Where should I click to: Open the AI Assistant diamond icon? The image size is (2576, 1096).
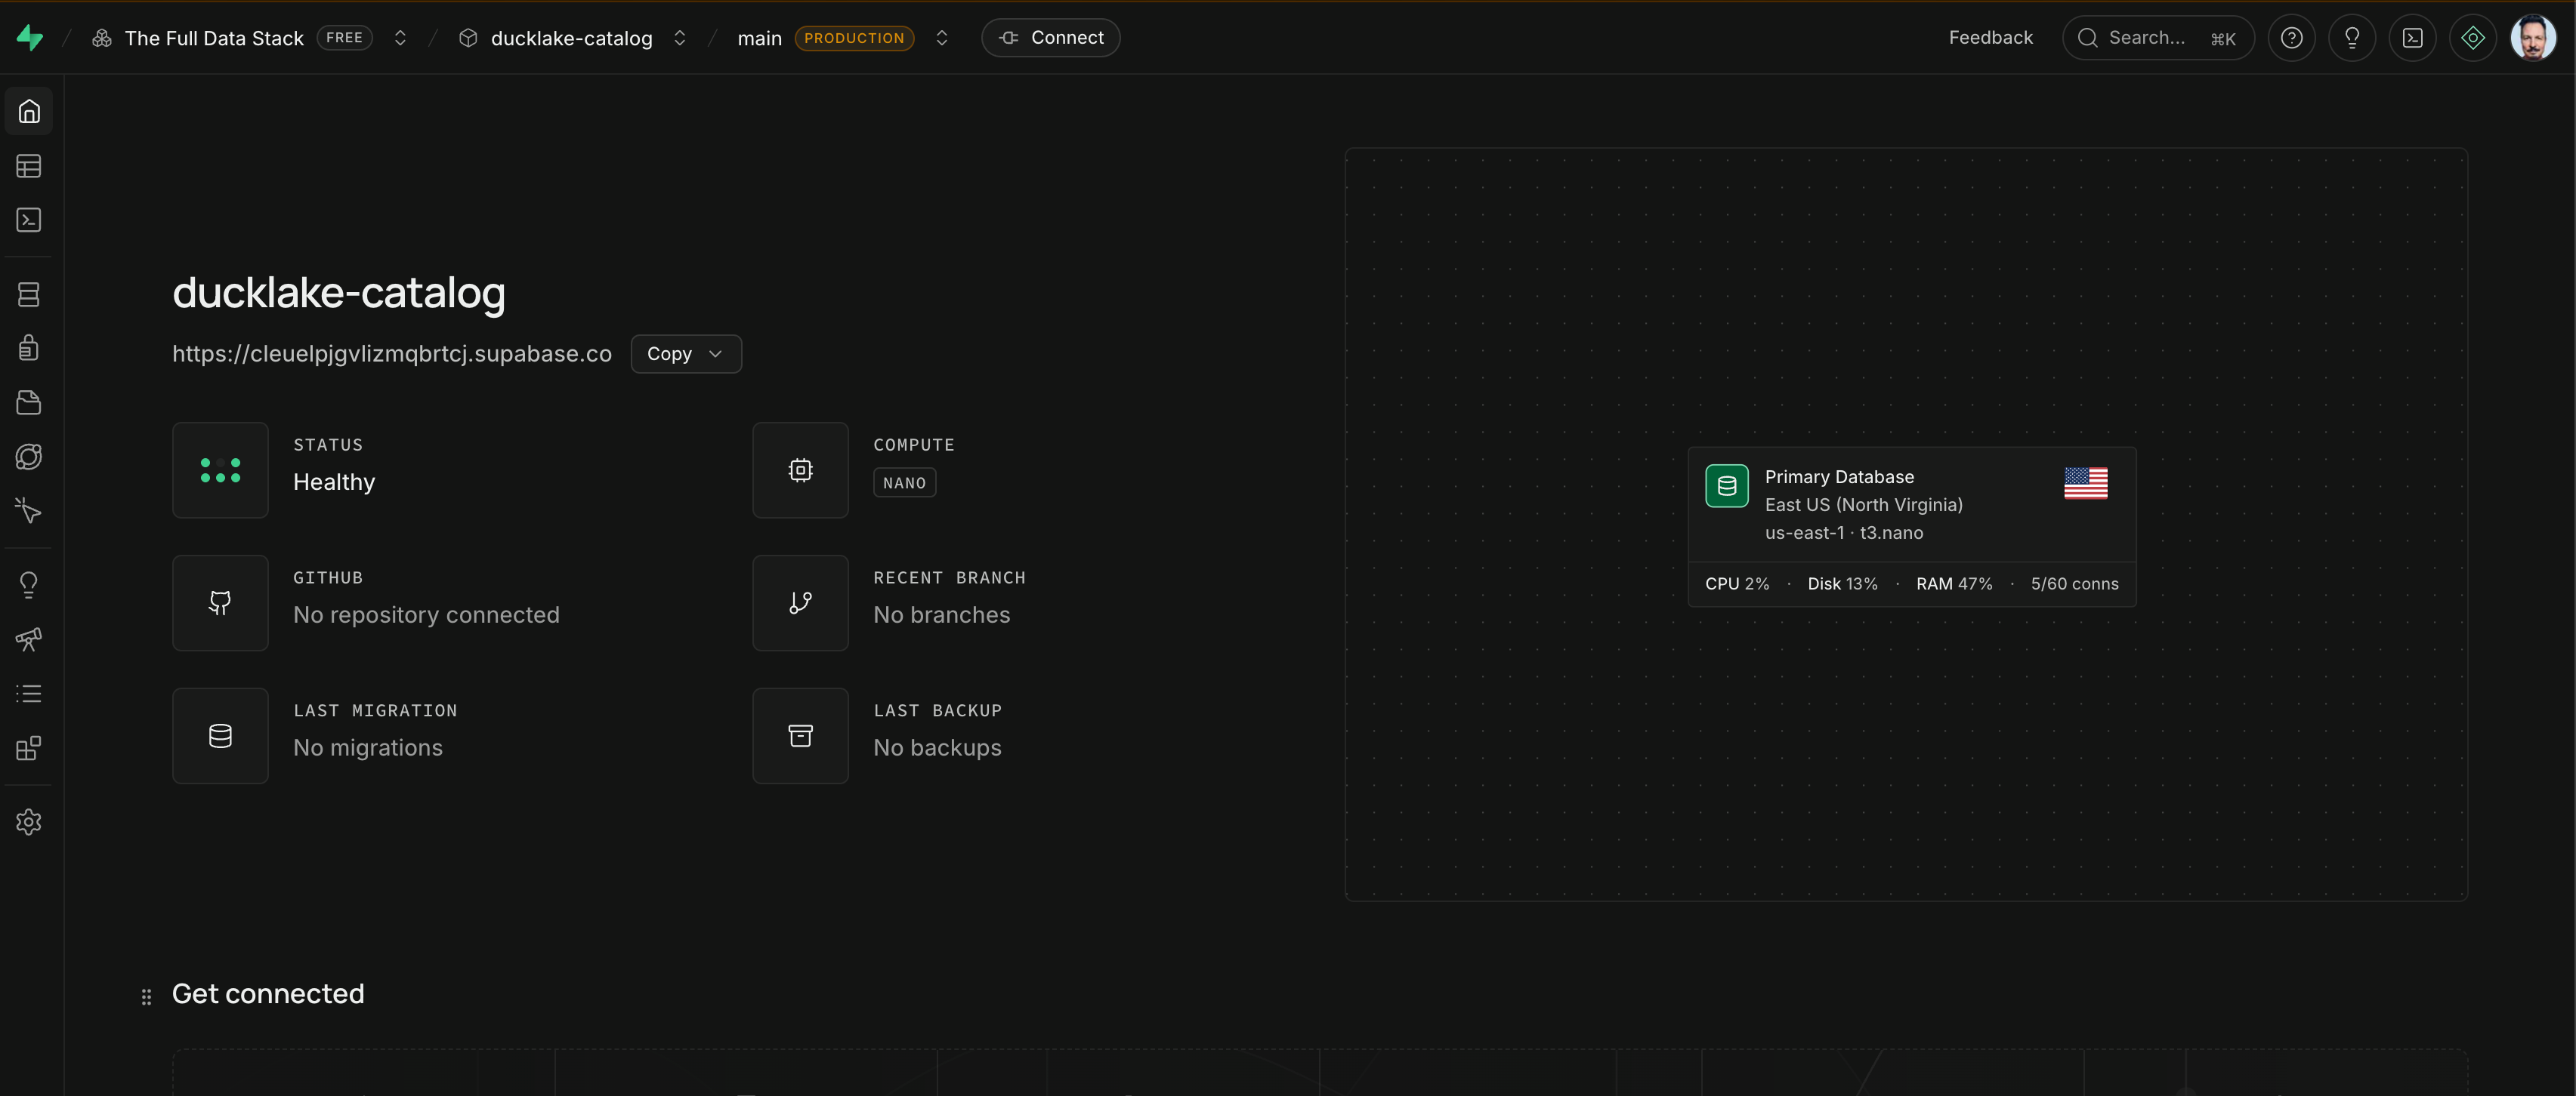tap(2473, 38)
